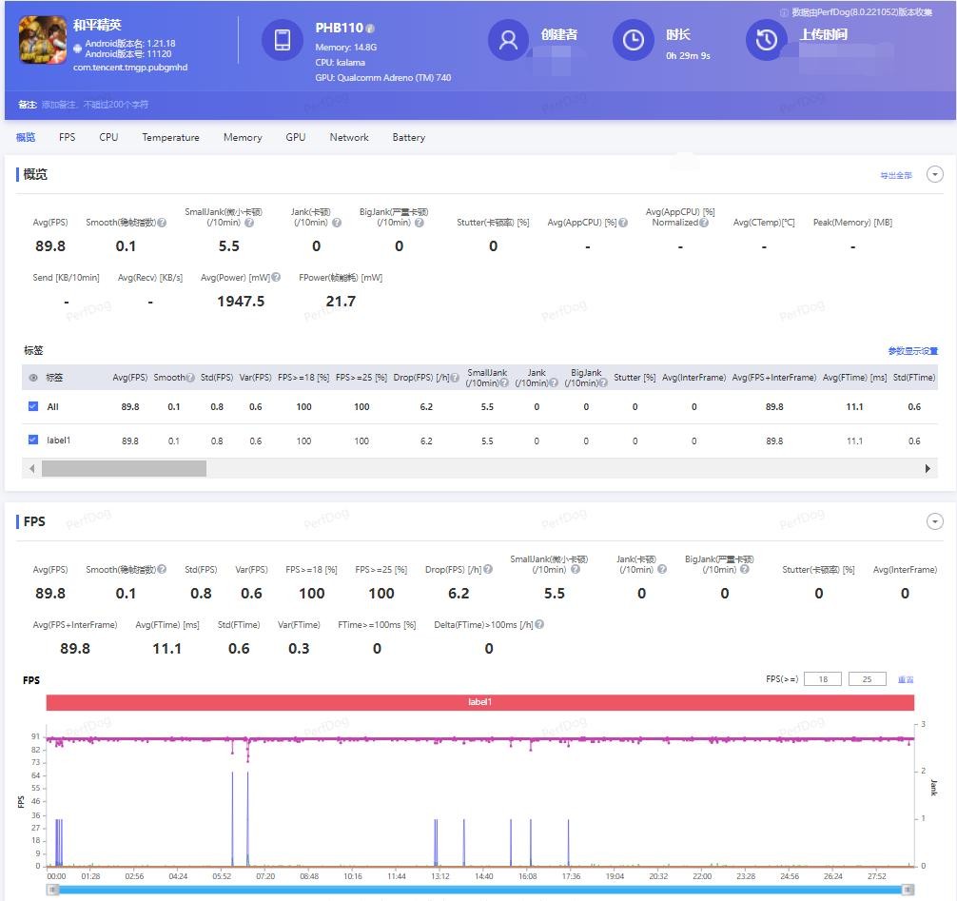This screenshot has height=901, width=957.
Task: Click help icon beside Delta(FTime)>100ms [/h]
Action: [x=539, y=624]
